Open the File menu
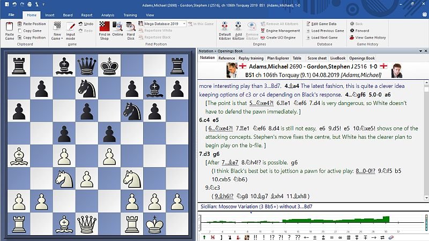This screenshot has width=429, height=241. click(11, 16)
